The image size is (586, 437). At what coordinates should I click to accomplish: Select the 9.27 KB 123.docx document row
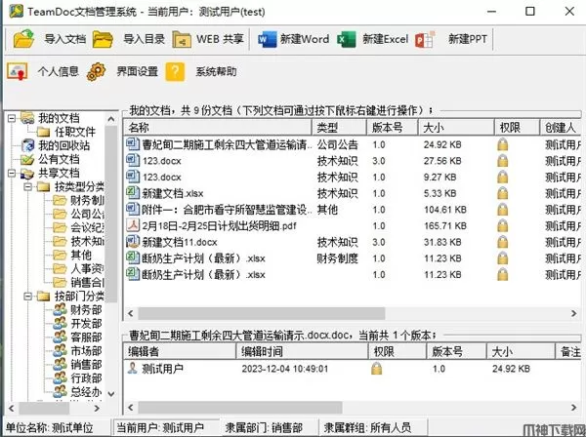pos(353,177)
